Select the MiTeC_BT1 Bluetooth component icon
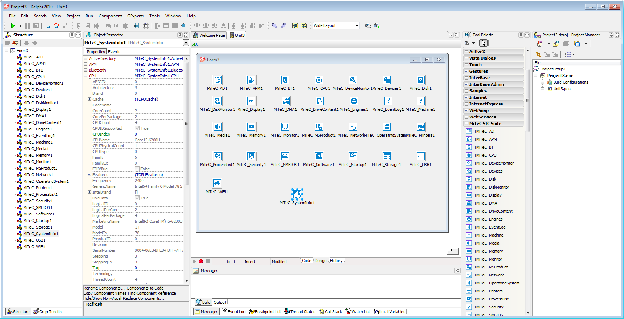 pos(285,80)
